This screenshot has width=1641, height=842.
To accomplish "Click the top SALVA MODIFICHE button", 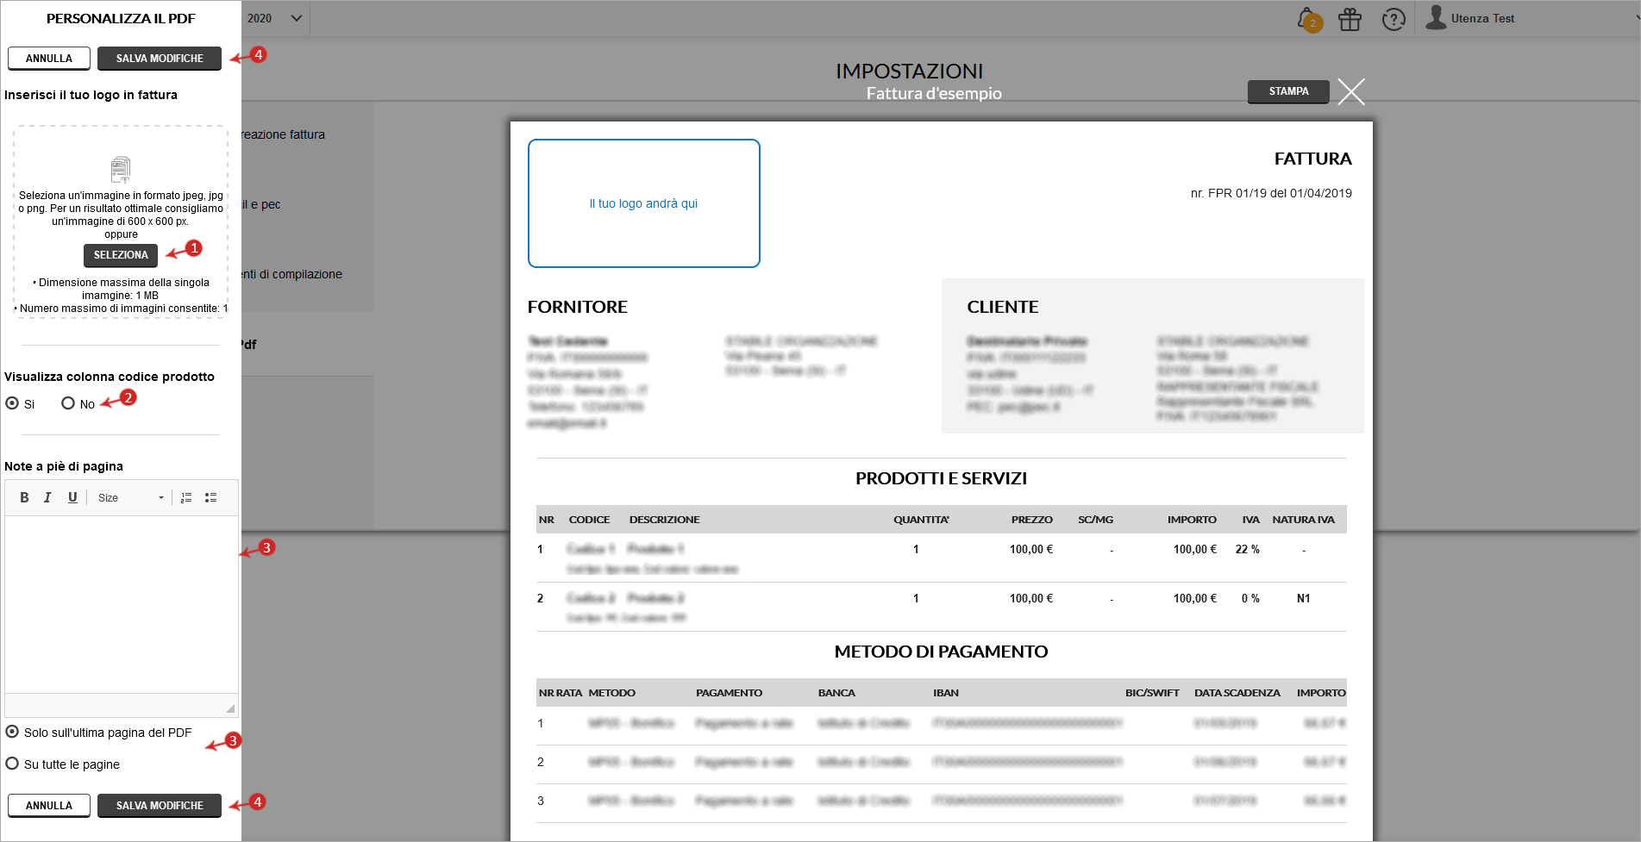I will [x=160, y=59].
